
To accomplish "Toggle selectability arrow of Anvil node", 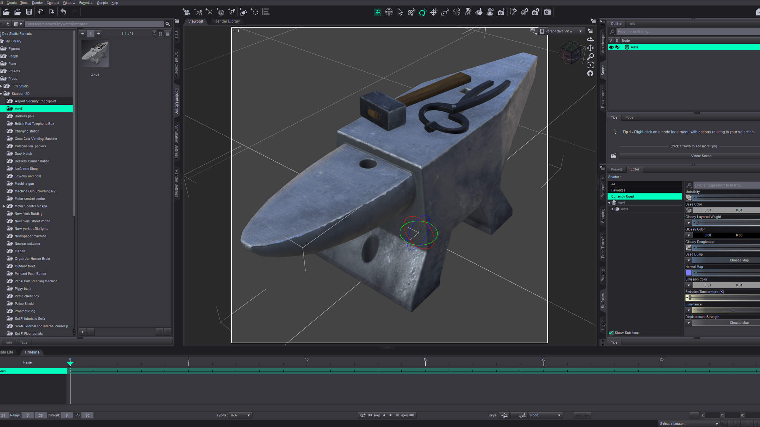I will point(618,47).
